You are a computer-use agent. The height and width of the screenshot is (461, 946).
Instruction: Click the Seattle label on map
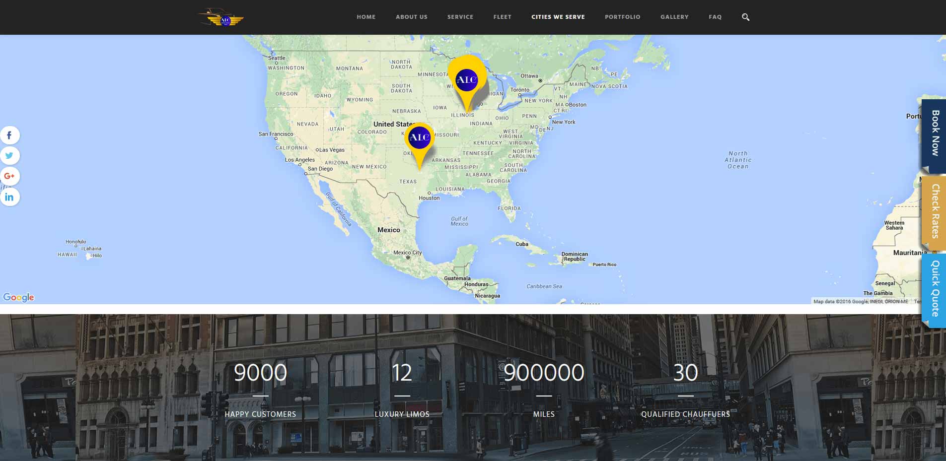tap(277, 58)
